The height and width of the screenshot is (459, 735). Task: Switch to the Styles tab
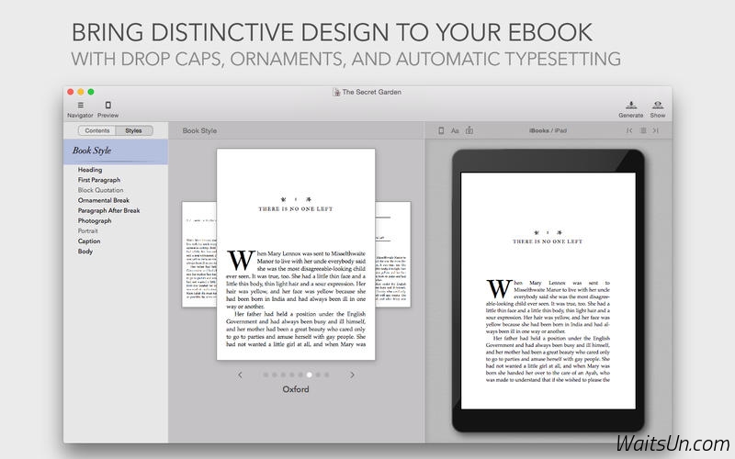(x=133, y=130)
